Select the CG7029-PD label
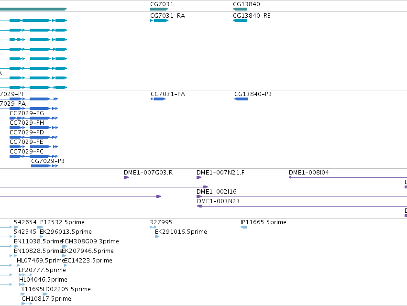Viewport: 407px width, 306px height. pyautogui.click(x=27, y=132)
